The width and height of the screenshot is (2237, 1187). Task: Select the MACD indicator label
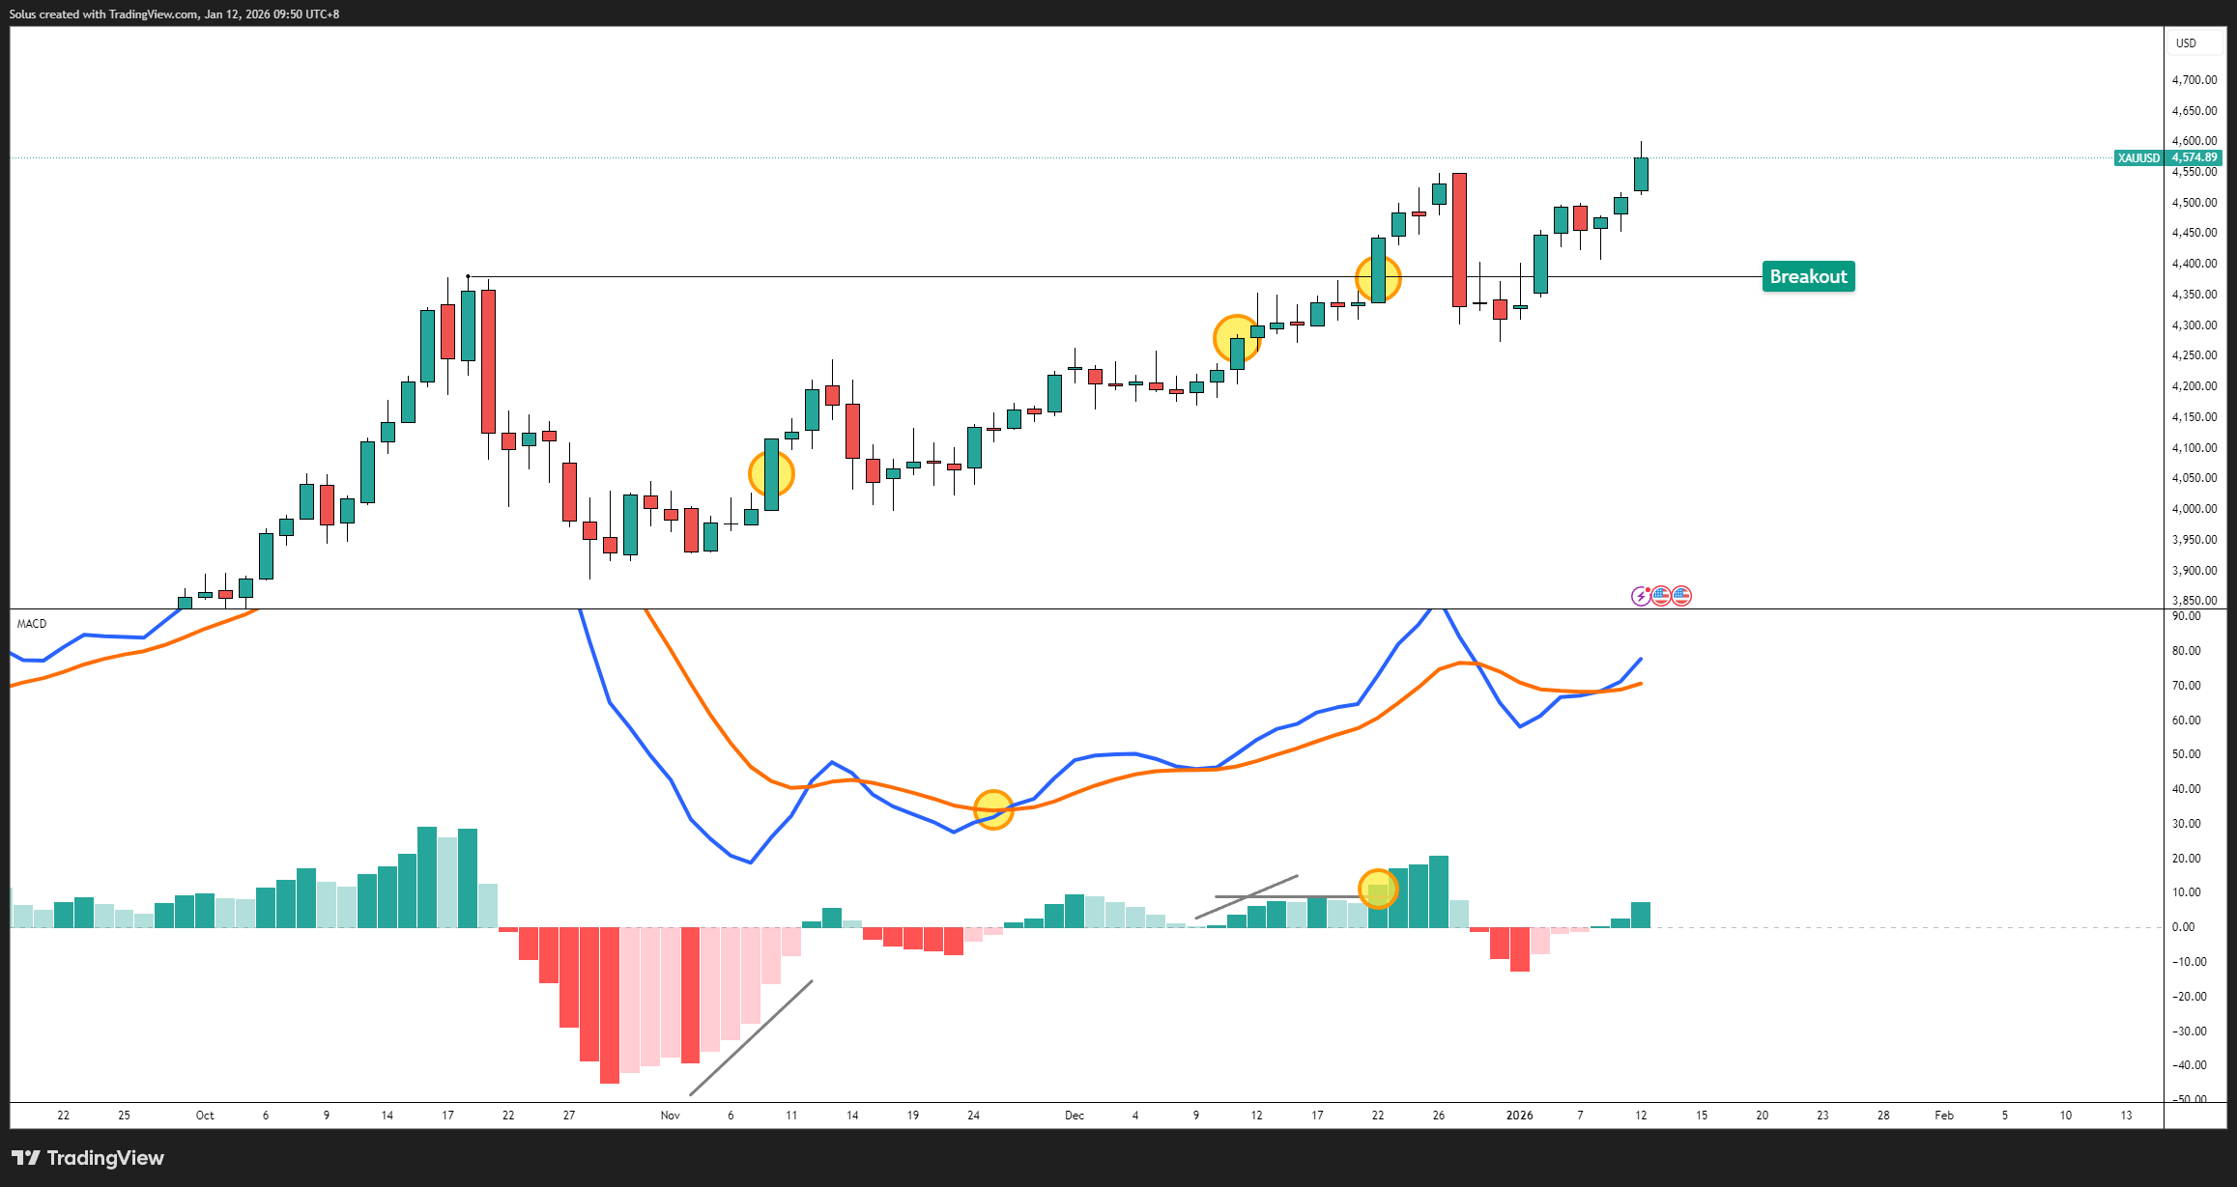pos(32,624)
